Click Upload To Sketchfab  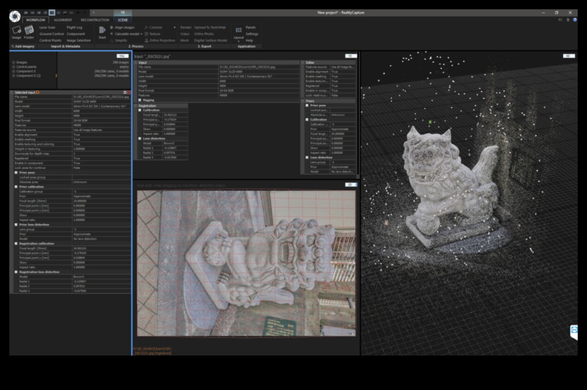[x=210, y=27]
